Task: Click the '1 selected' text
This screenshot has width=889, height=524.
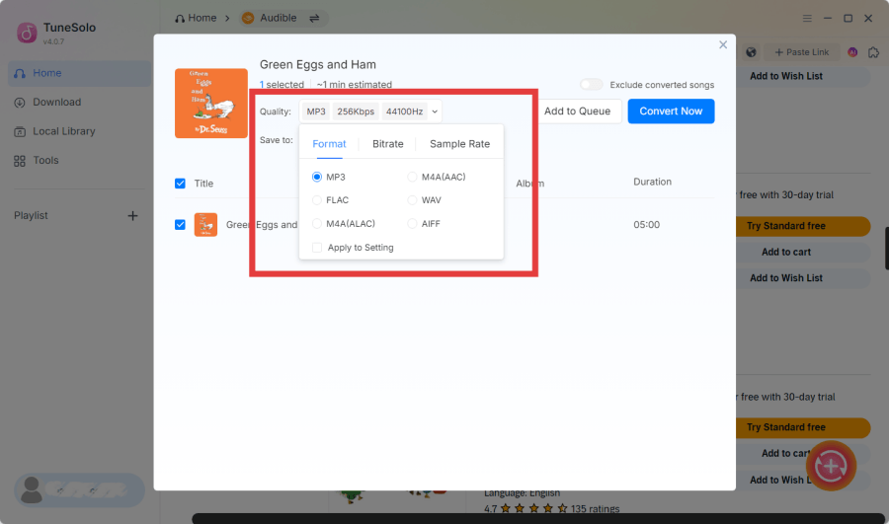Action: tap(282, 85)
